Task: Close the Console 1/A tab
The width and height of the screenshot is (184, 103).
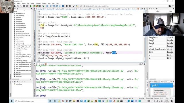Action: click(46, 64)
